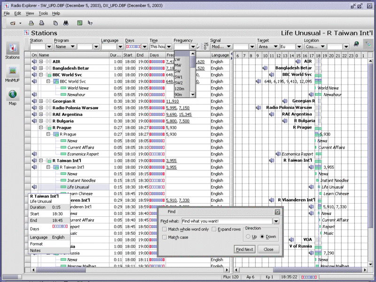Click the Stations panel header icon
Viewport: 376px width, 282px height.
(x=27, y=33)
